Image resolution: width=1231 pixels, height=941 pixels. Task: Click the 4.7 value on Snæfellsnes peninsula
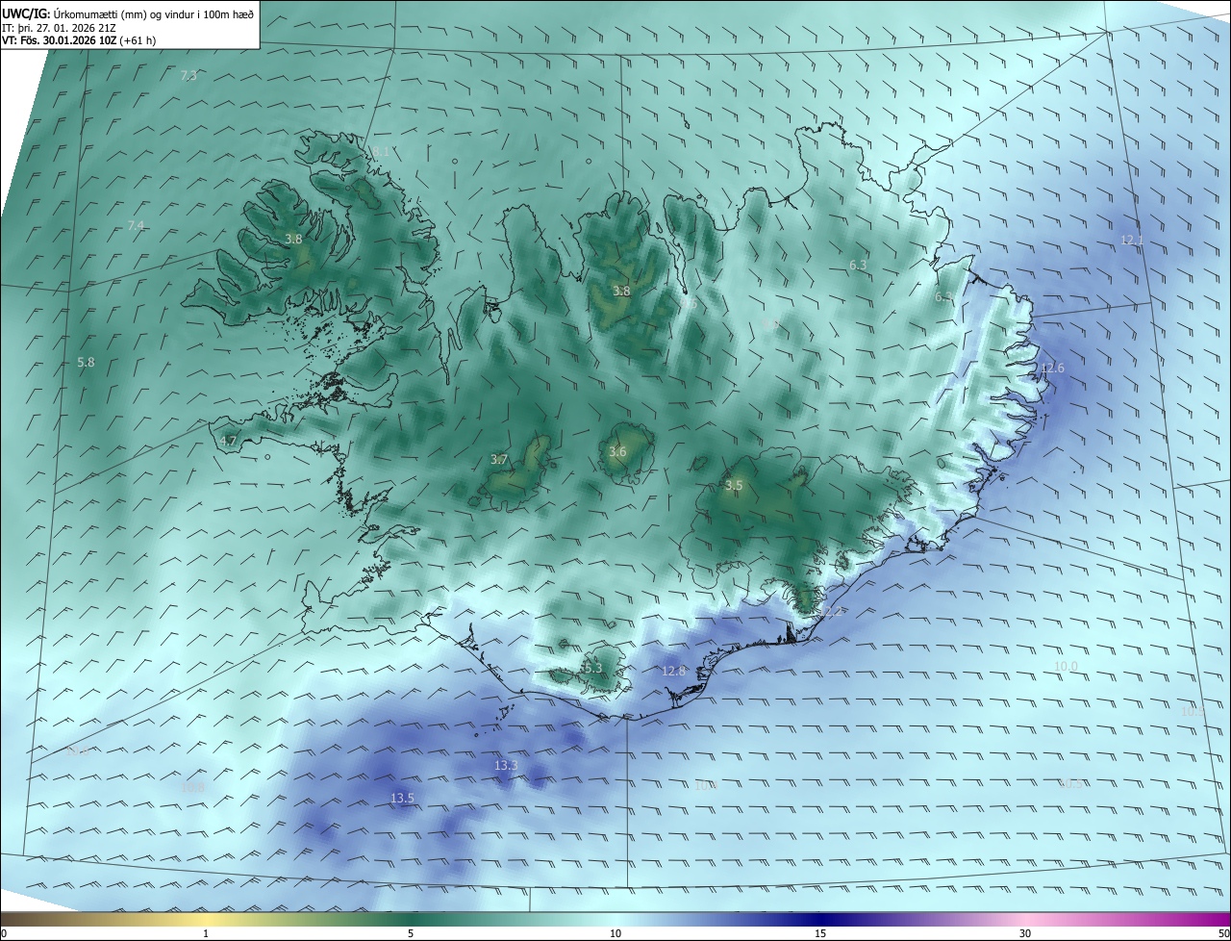[x=228, y=441]
